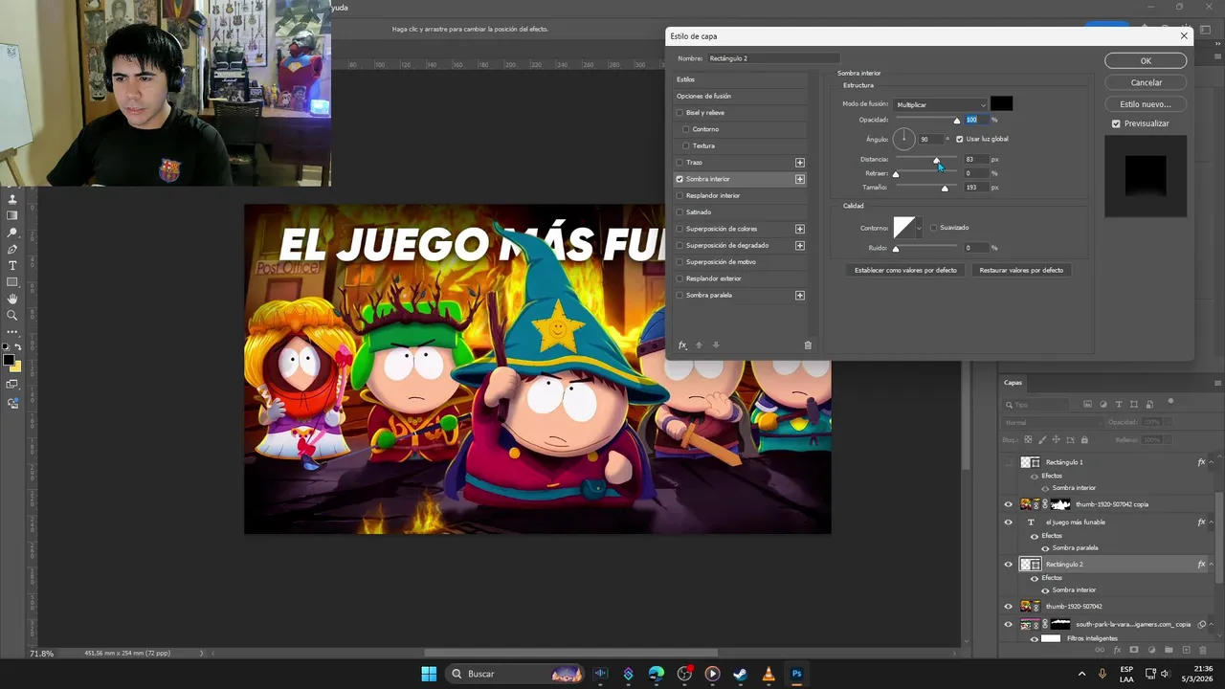The width and height of the screenshot is (1225, 689).
Task: Toggle Usar luz global checkbox
Action: coord(960,139)
